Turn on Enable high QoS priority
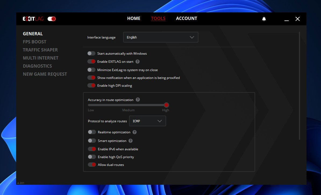The height and width of the screenshot is (195, 321). tap(92, 157)
